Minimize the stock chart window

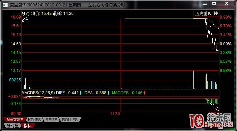click(205, 4)
